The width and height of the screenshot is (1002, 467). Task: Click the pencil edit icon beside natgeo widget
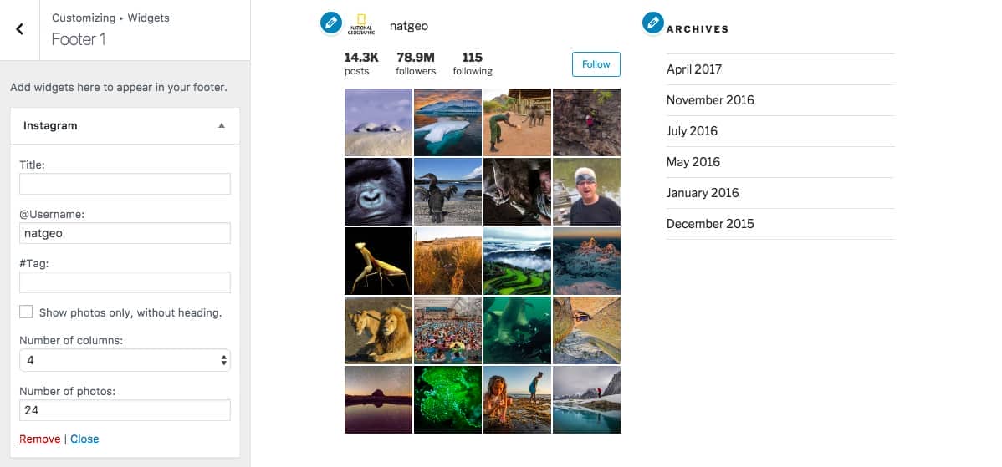coord(331,23)
